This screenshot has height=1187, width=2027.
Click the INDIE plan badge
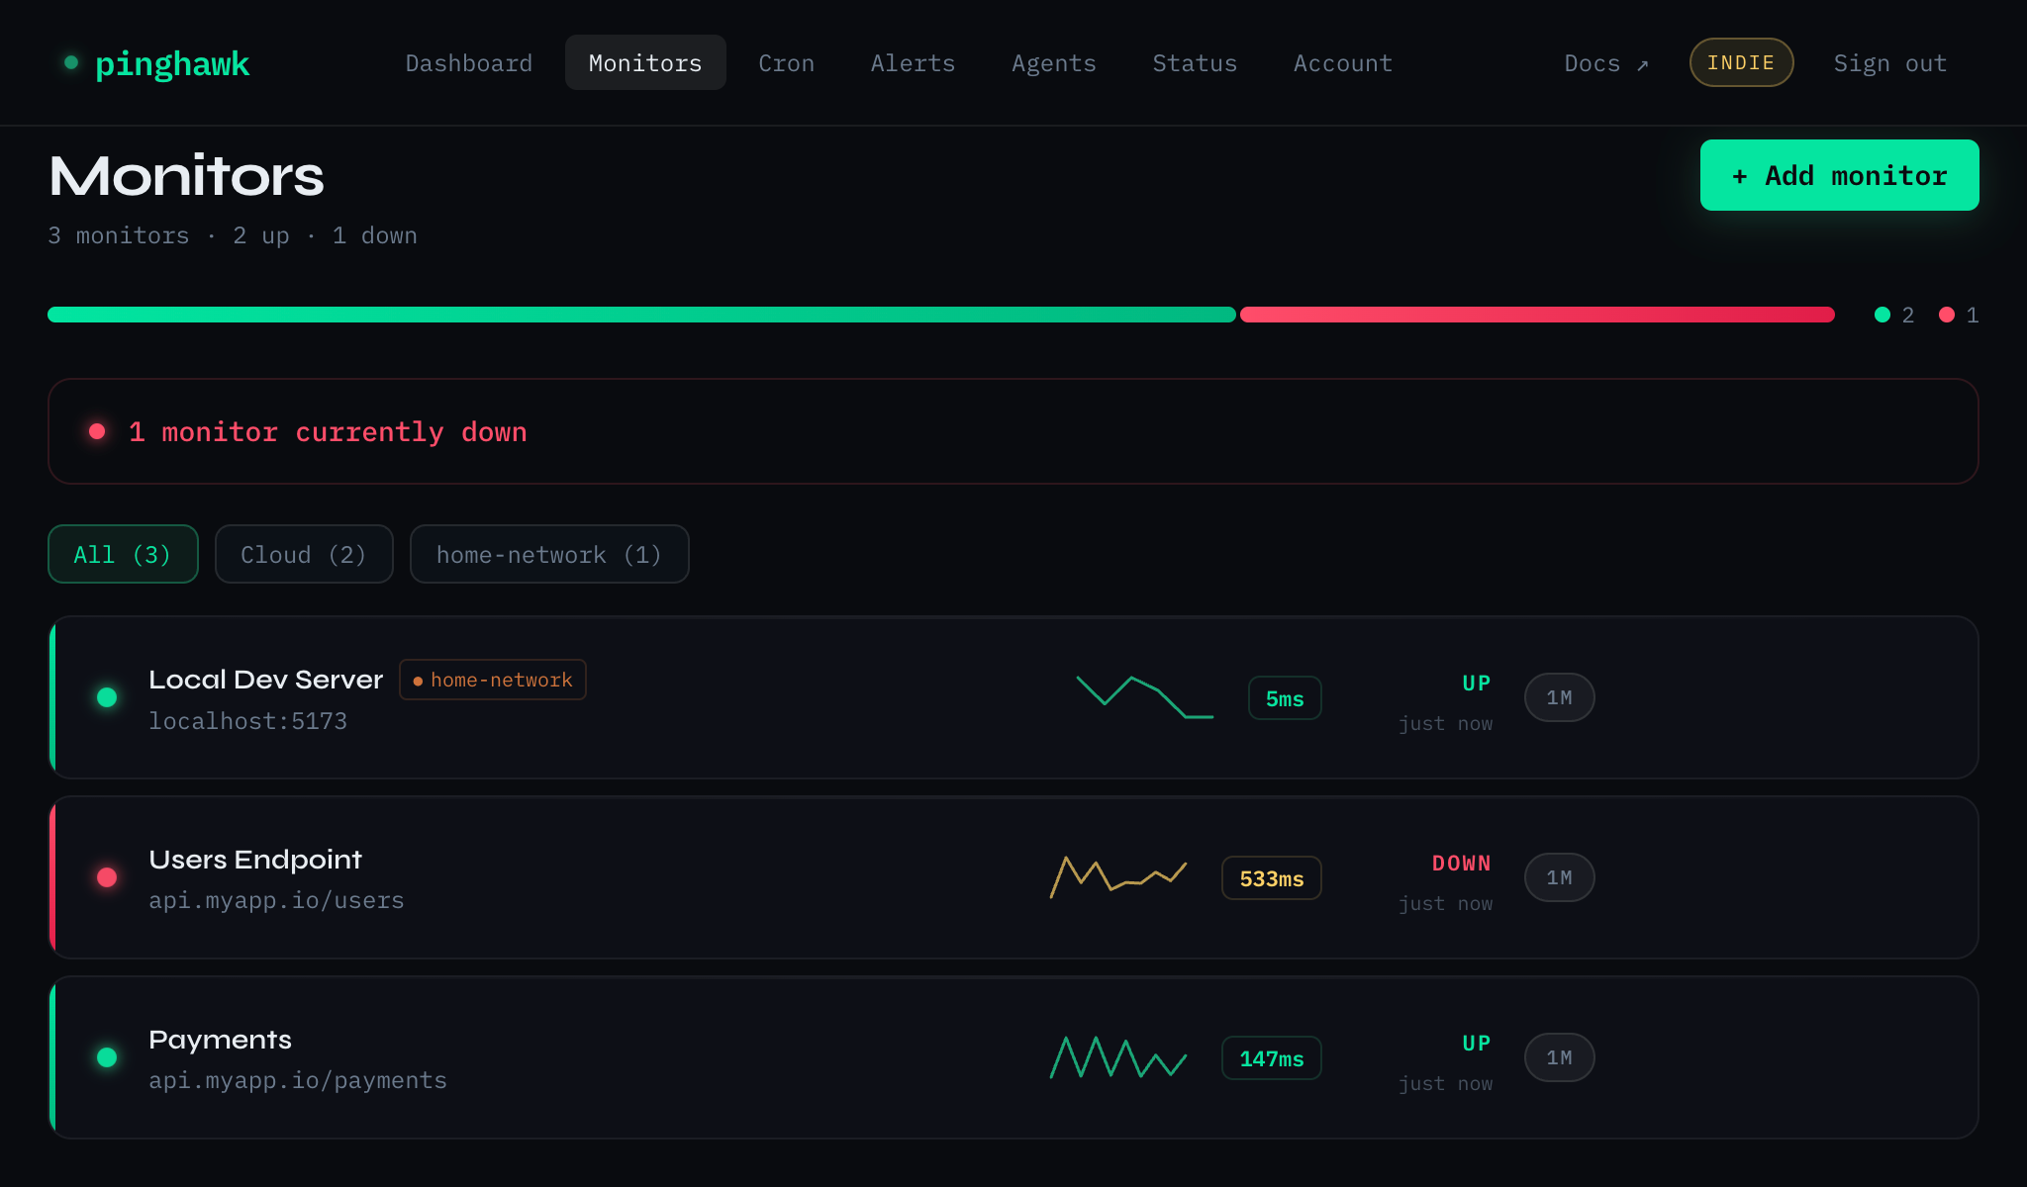tap(1741, 62)
